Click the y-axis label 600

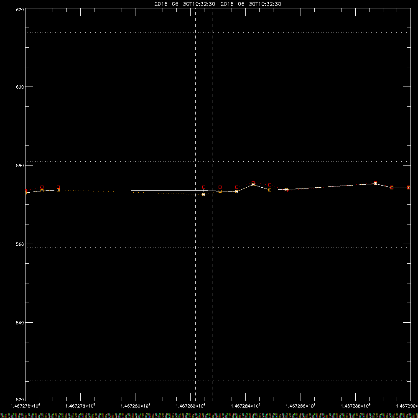(x=20, y=87)
